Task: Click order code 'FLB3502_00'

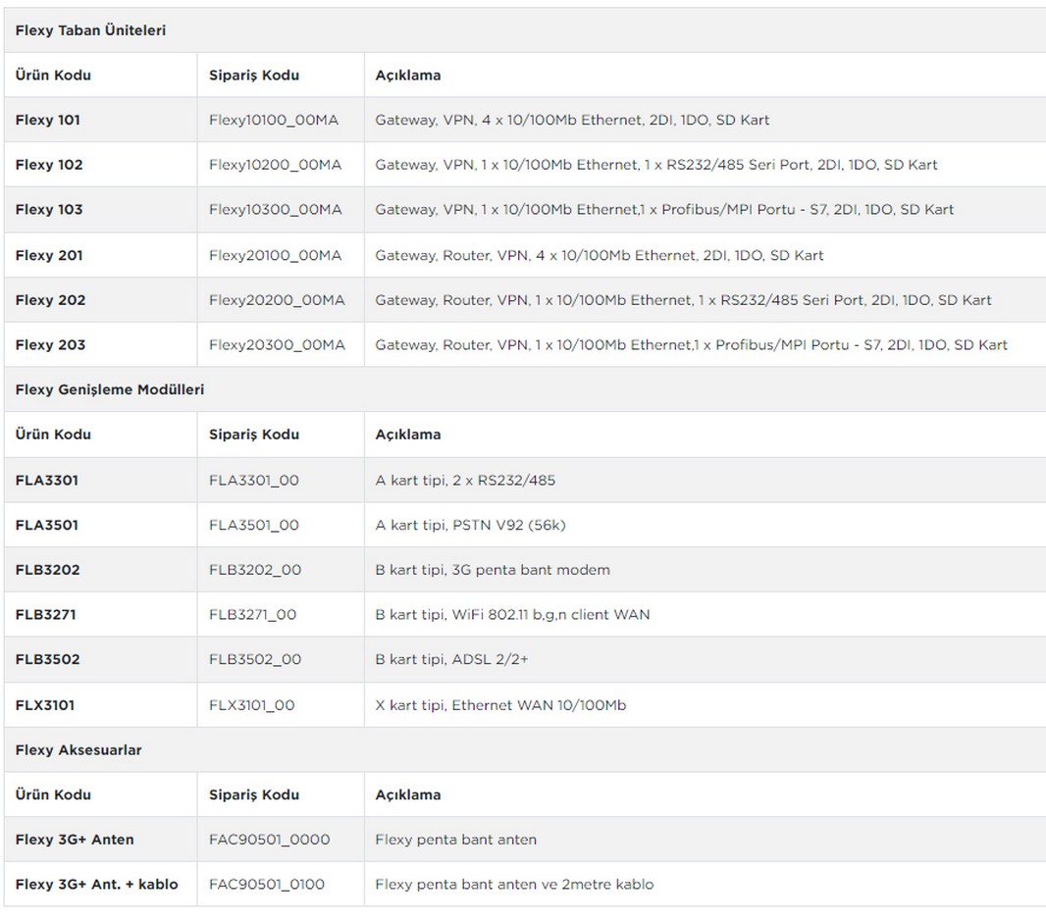Action: coord(255,659)
